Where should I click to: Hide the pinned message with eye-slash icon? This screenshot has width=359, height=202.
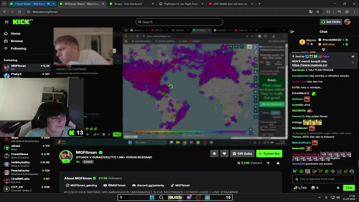pyautogui.click(x=353, y=56)
